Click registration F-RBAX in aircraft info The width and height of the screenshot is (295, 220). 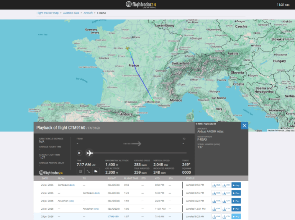click(x=202, y=140)
